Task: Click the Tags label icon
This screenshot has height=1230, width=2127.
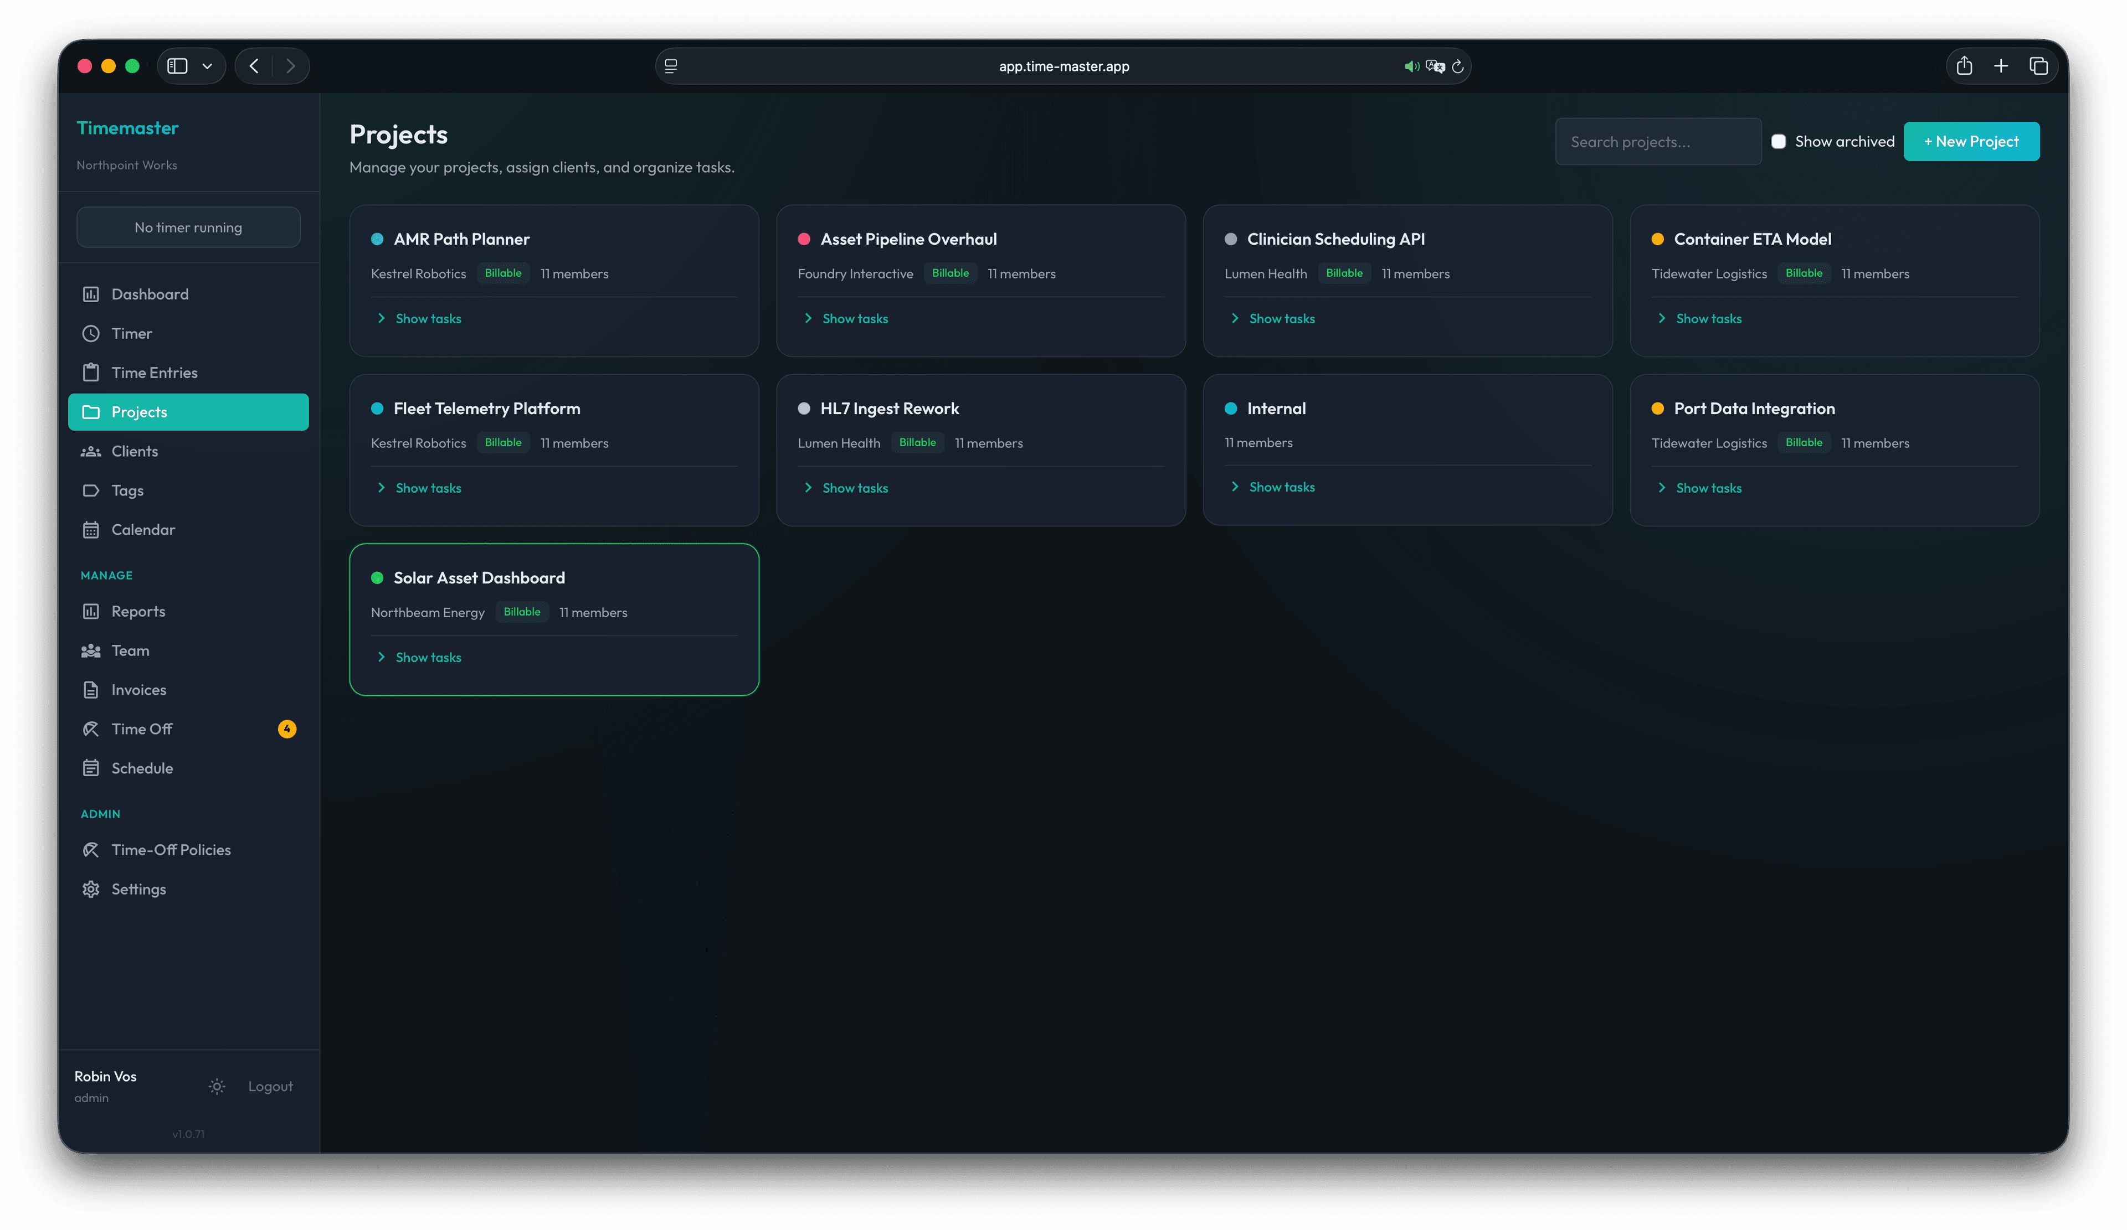Action: (x=90, y=490)
